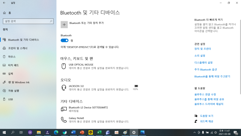Viewport: 241px width, 136px height.
Task: Click the microphone icon in system tray
Action: [203, 132]
